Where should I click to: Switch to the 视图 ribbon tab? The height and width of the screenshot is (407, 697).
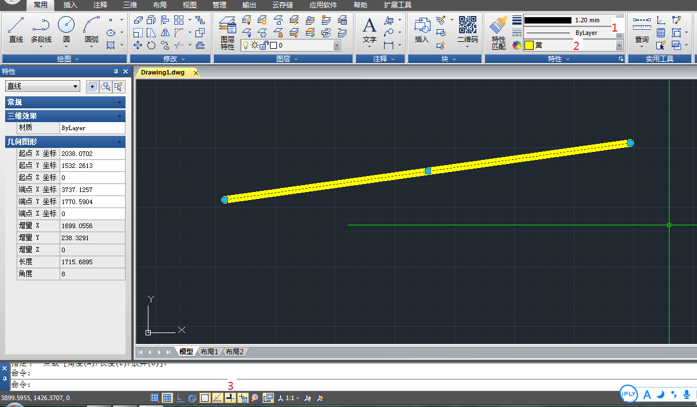pyautogui.click(x=189, y=5)
